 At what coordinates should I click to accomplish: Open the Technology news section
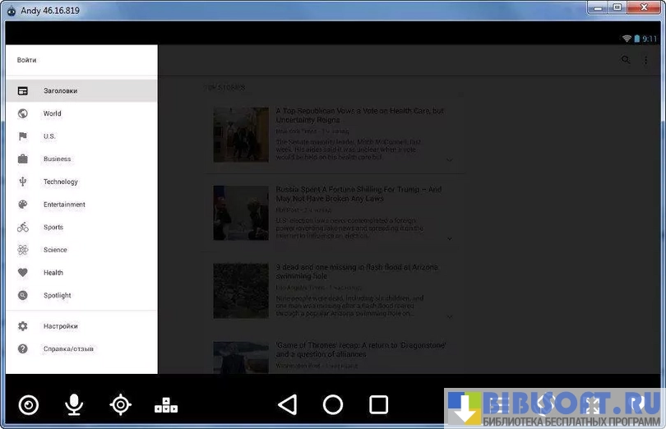click(61, 182)
